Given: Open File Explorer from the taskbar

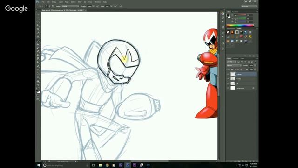Looking at the screenshot, I should point(100,165).
